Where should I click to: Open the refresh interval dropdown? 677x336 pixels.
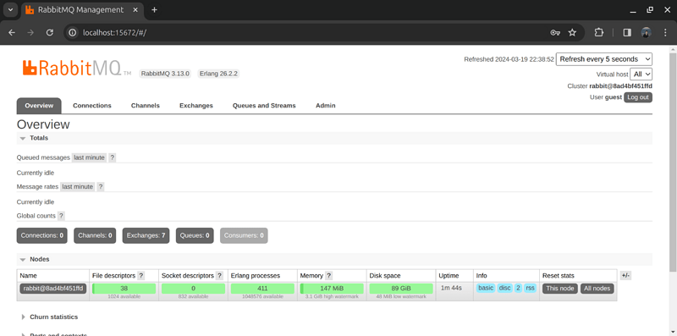click(x=604, y=59)
